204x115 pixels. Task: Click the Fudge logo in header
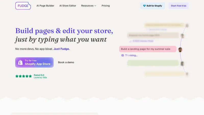(x=23, y=6)
